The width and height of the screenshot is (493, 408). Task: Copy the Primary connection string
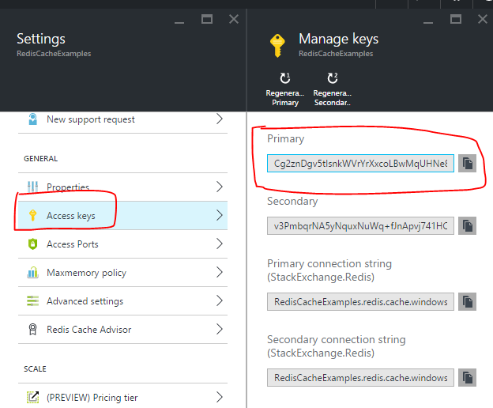(x=468, y=301)
